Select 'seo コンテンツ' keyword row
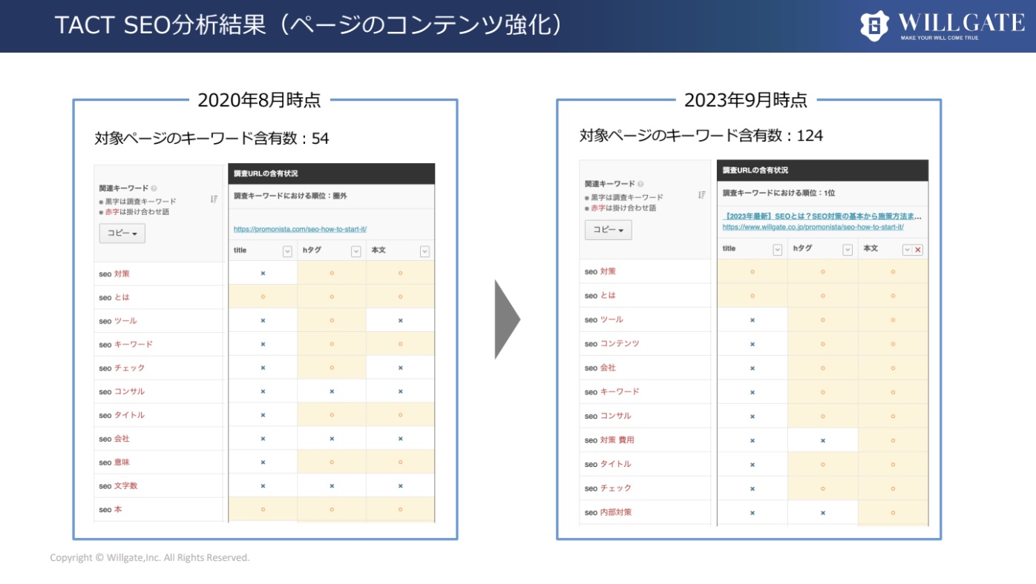The height and width of the screenshot is (584, 1036). click(645, 344)
